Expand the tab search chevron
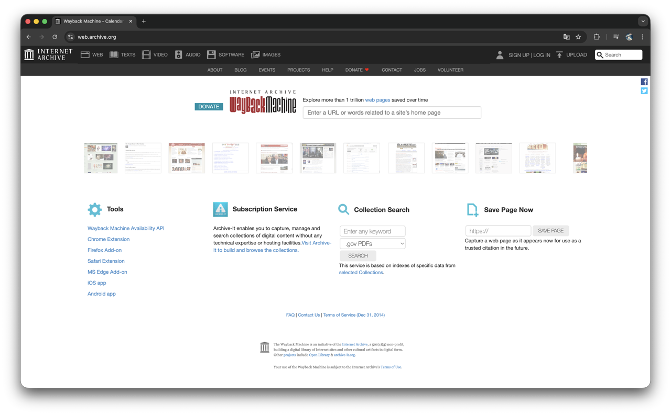This screenshot has width=671, height=415. coord(643,21)
